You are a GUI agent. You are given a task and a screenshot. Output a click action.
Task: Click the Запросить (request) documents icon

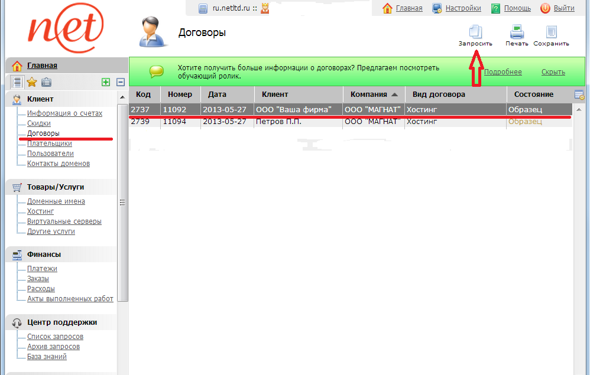[475, 31]
